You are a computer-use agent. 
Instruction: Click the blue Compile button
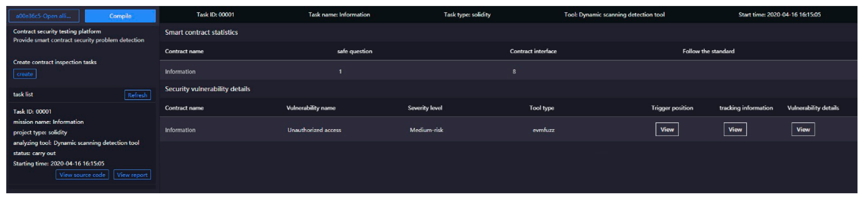pyautogui.click(x=120, y=16)
